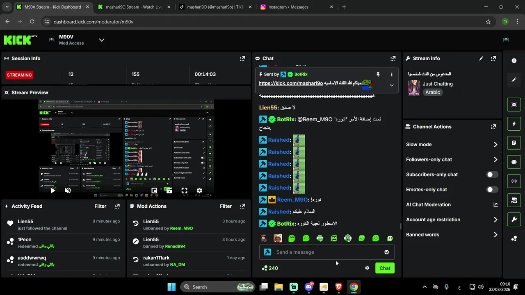Show hidden system tray icons
525x295 pixels.
pos(425,287)
